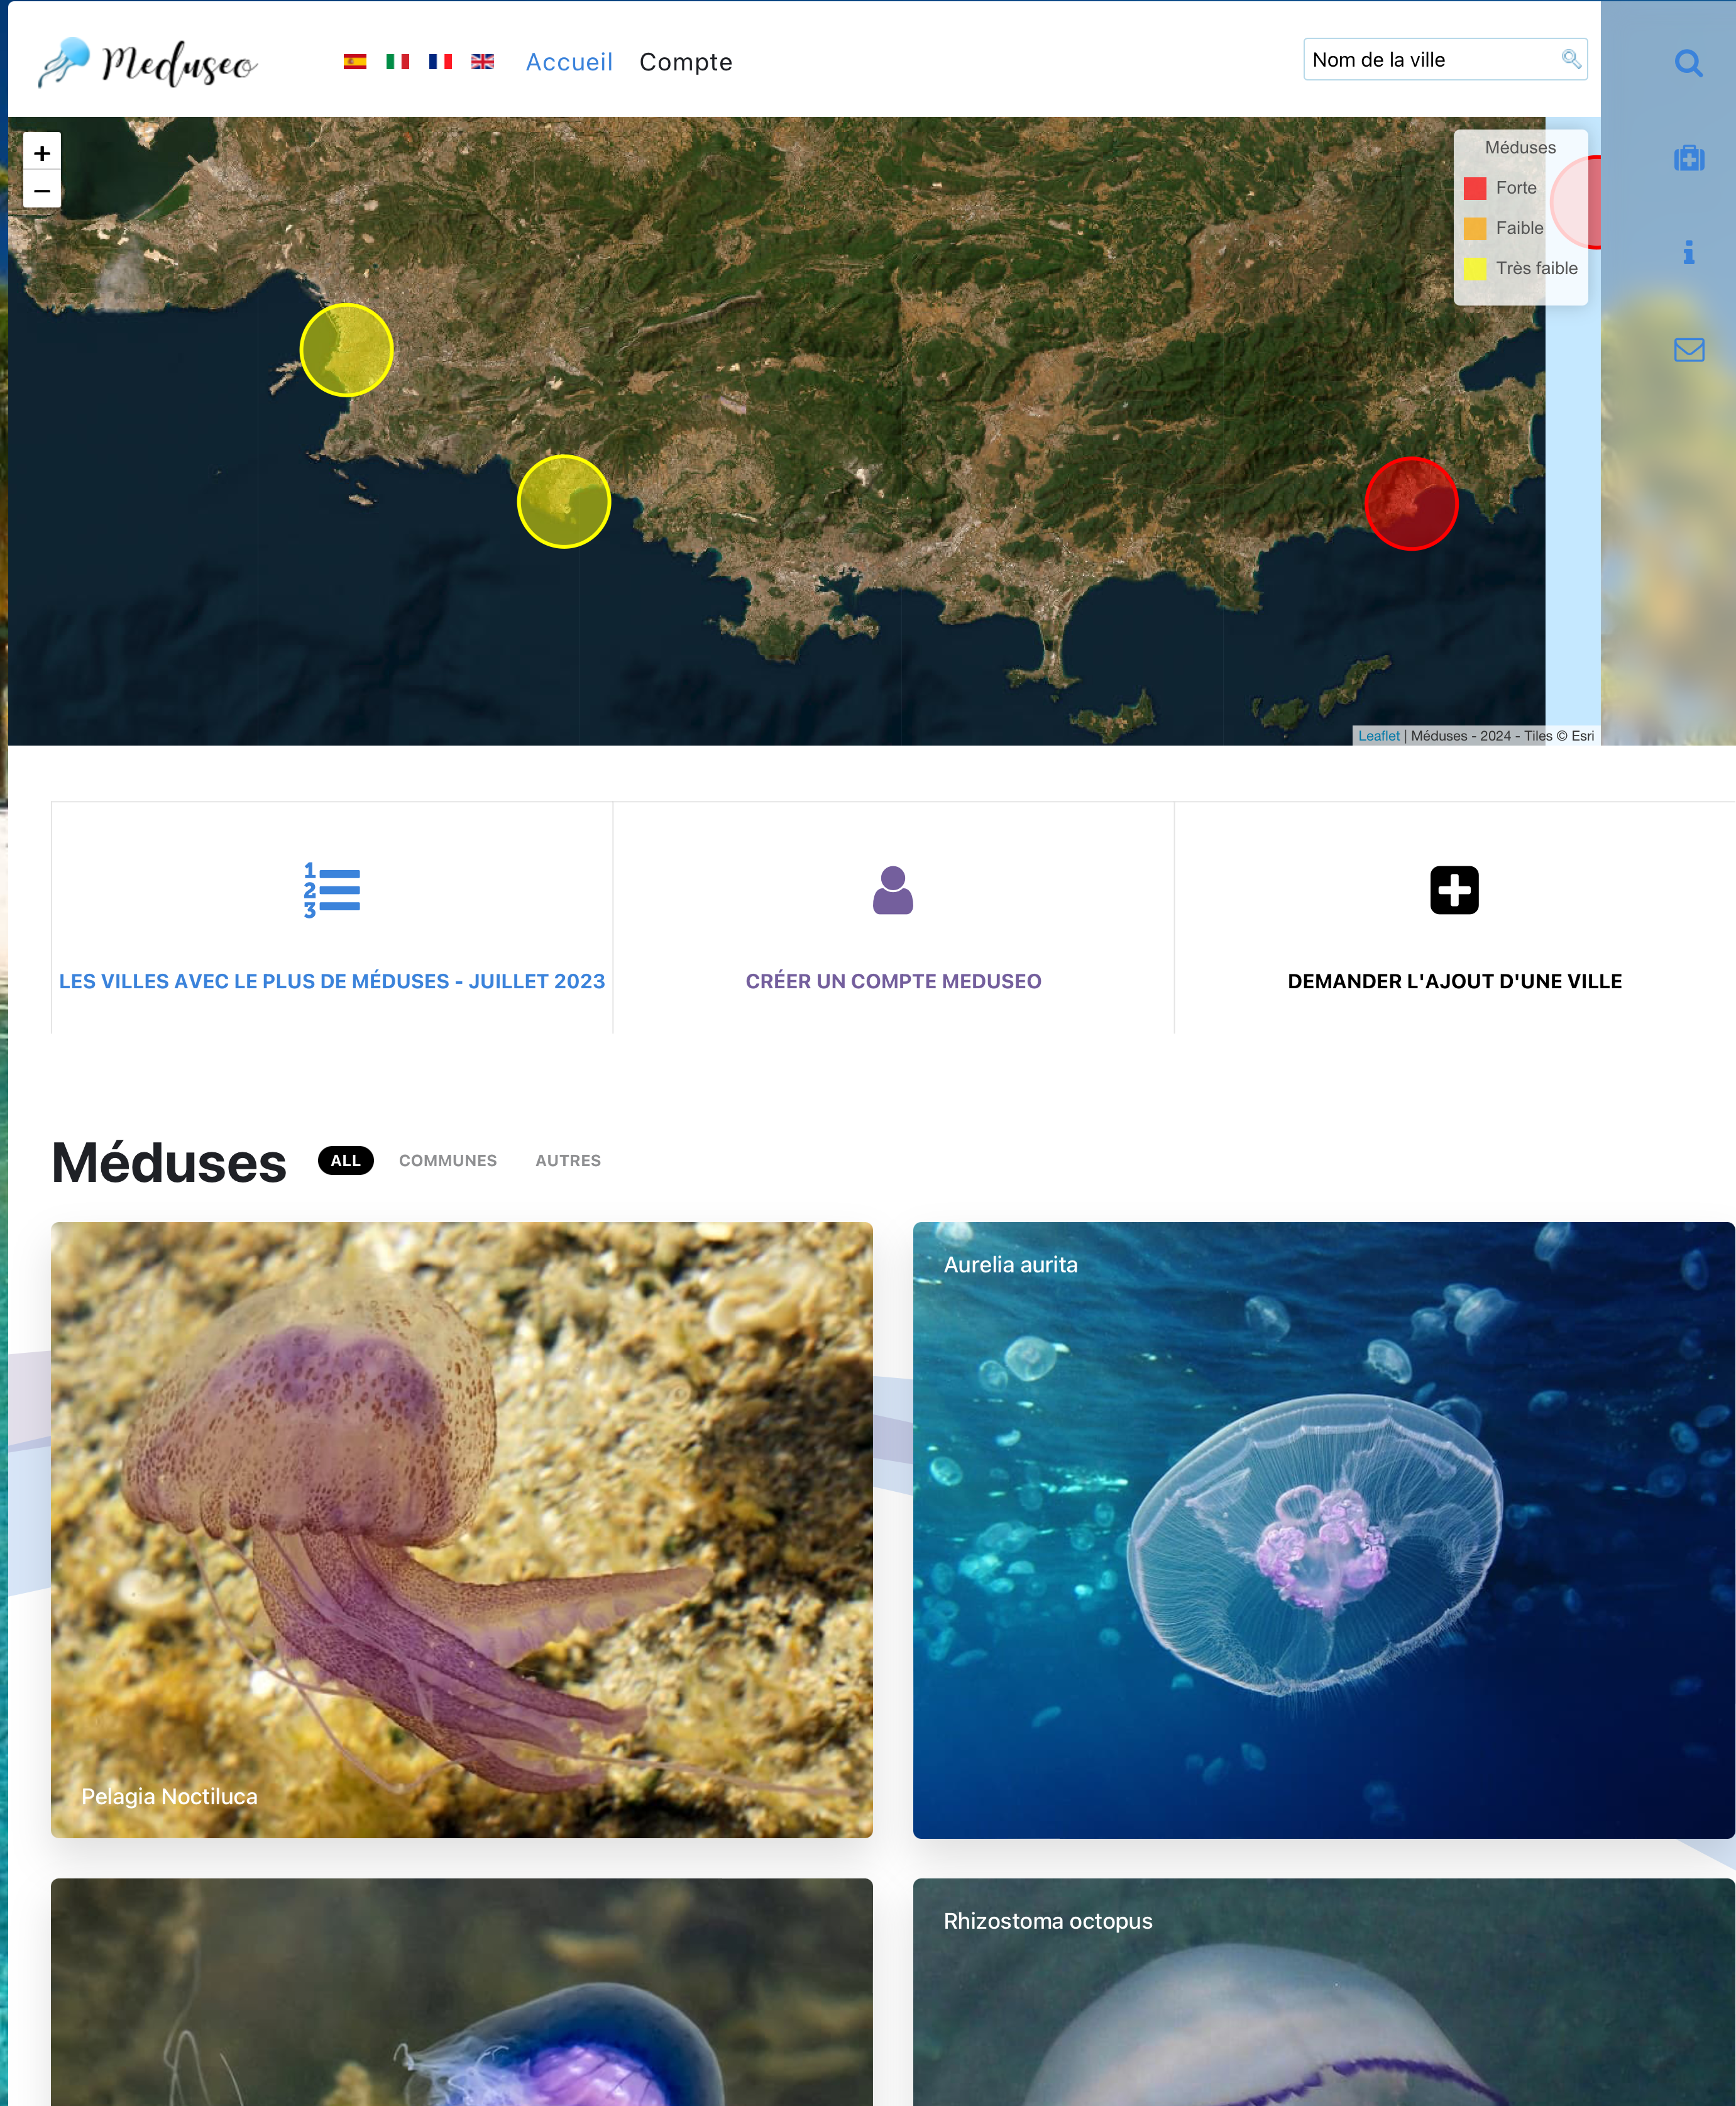This screenshot has height=2106, width=1736.
Task: Open Les villes avec le plus de méduses link
Action: [332, 981]
